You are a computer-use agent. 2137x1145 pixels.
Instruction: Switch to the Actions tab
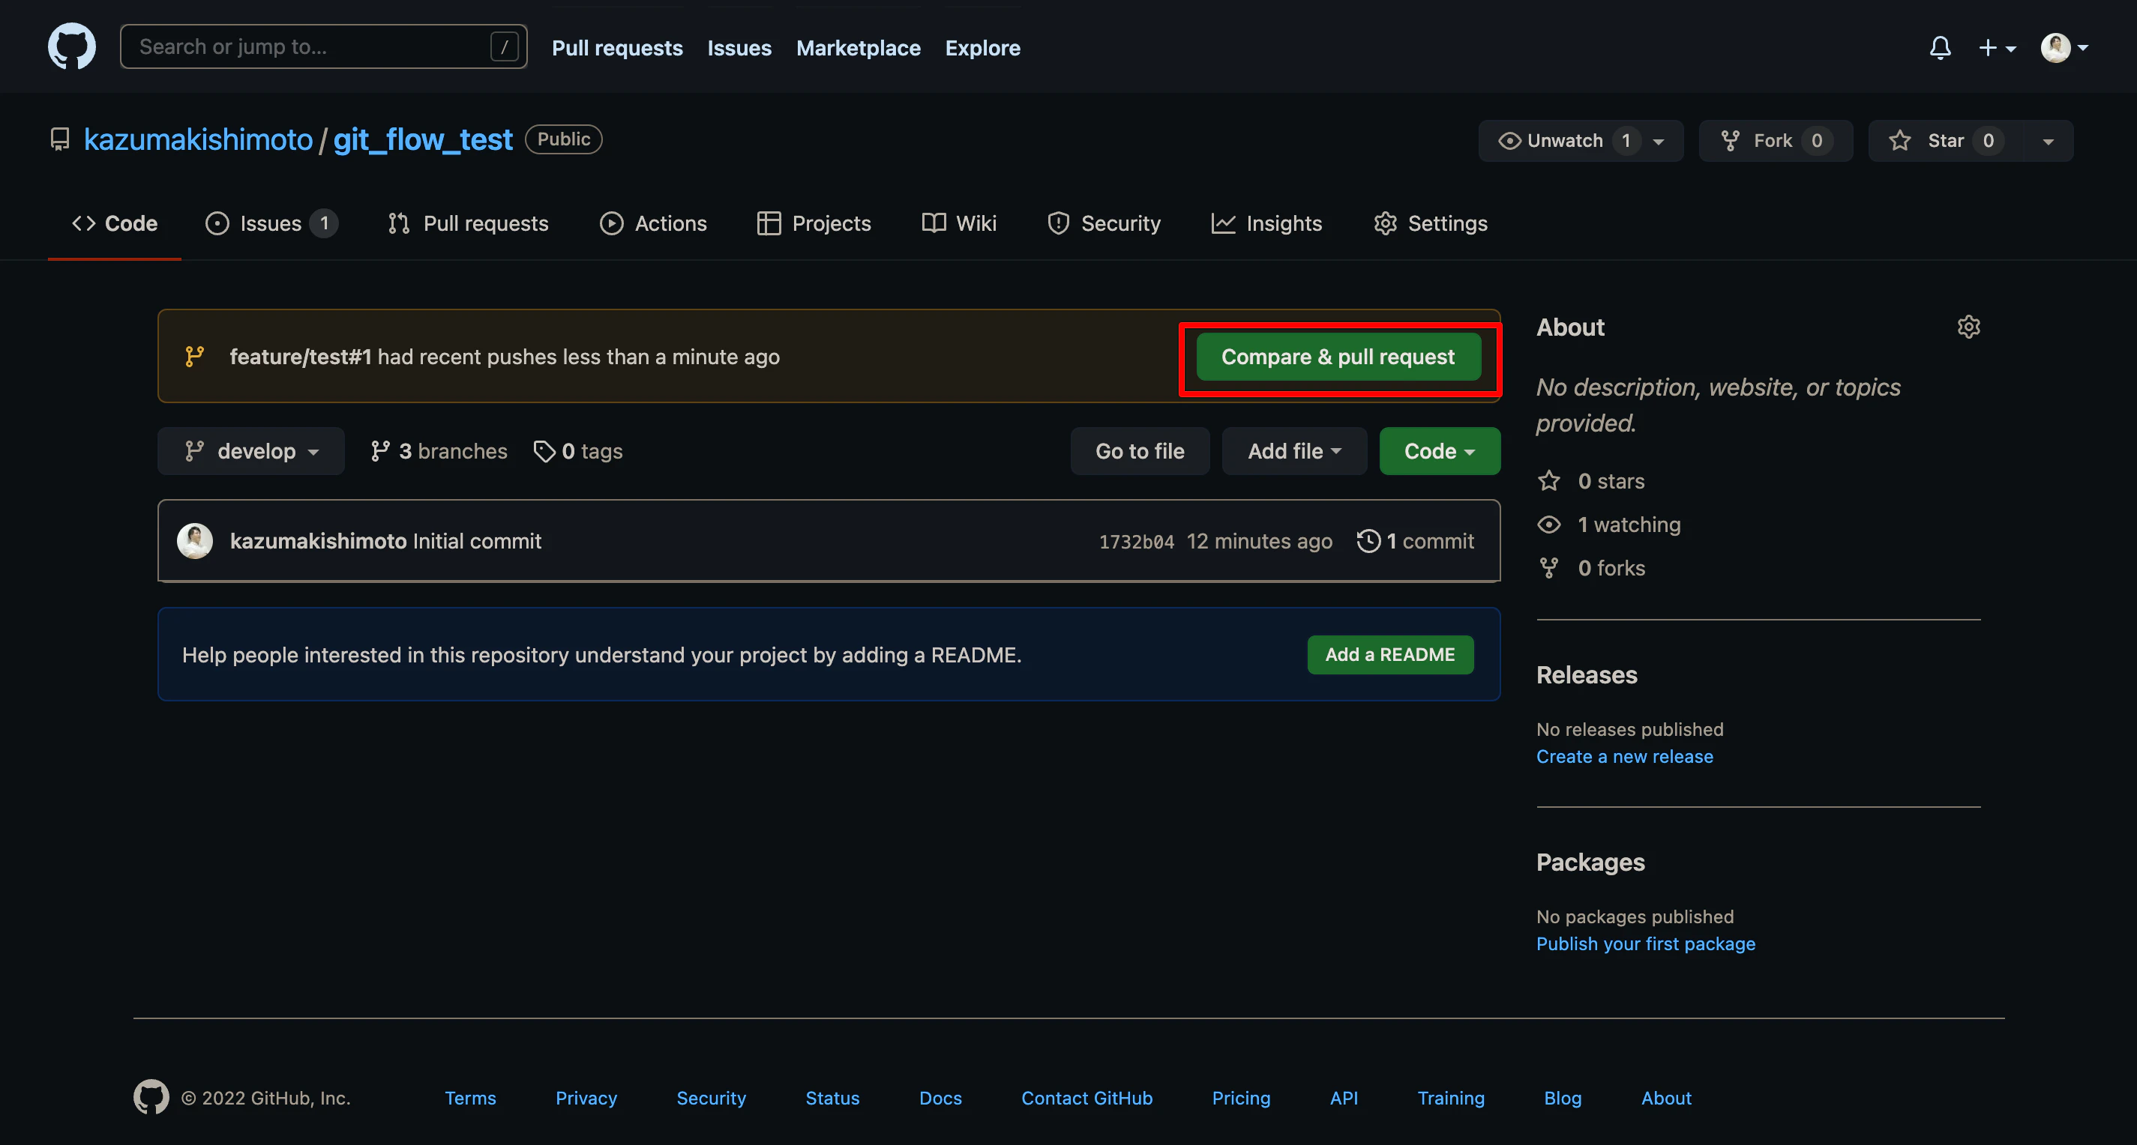click(x=653, y=223)
